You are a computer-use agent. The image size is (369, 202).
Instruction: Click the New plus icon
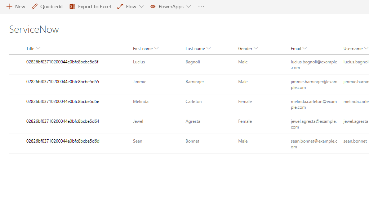(x=9, y=7)
